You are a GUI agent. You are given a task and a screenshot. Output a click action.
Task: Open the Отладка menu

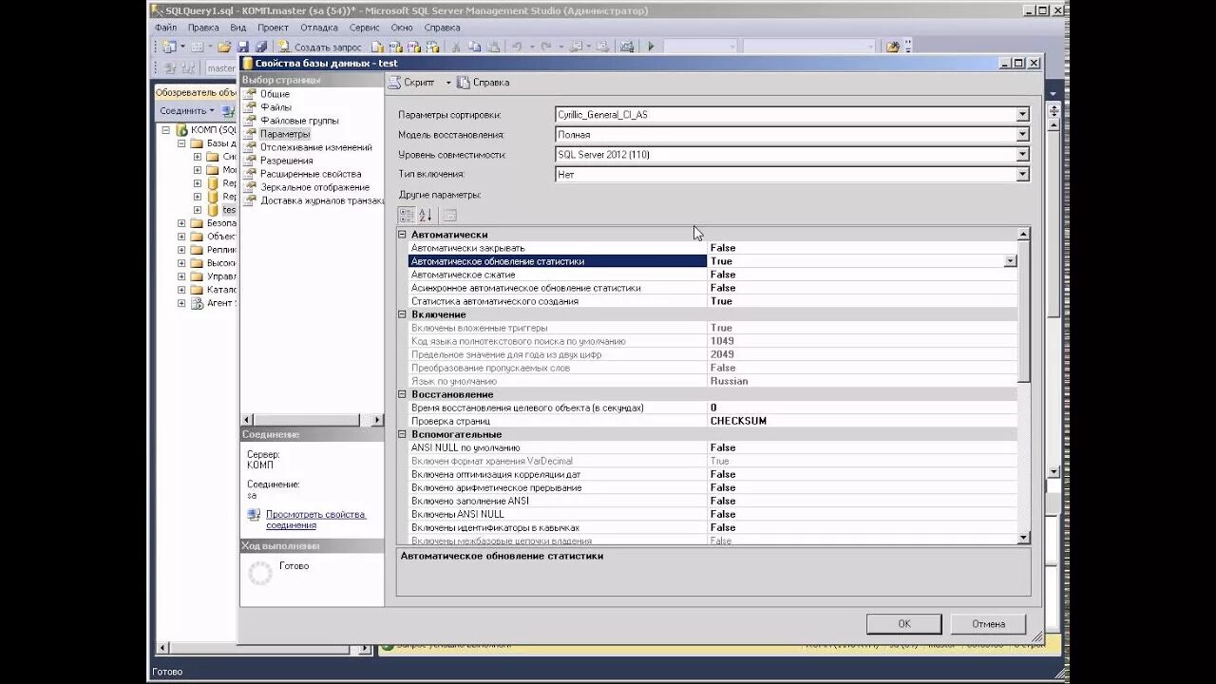[x=321, y=28]
